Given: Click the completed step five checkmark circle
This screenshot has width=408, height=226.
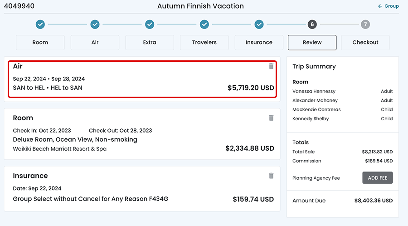Looking at the screenshot, I should 259,24.
